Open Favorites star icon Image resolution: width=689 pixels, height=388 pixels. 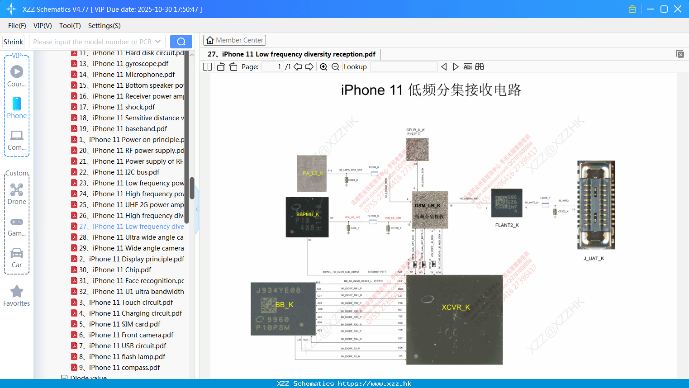tap(17, 296)
